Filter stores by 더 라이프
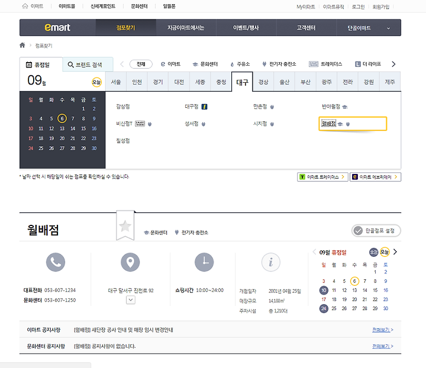Viewport: 426px width, 368px height. pyautogui.click(x=368, y=64)
